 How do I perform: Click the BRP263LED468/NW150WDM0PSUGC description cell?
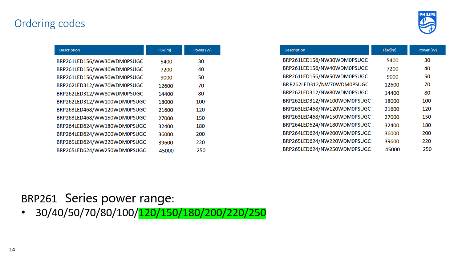click(x=327, y=117)
